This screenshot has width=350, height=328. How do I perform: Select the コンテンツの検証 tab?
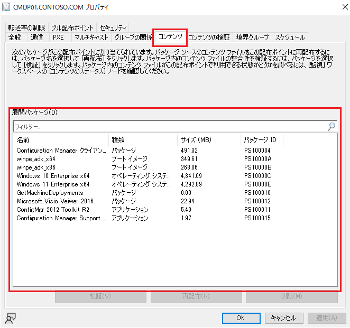209,37
